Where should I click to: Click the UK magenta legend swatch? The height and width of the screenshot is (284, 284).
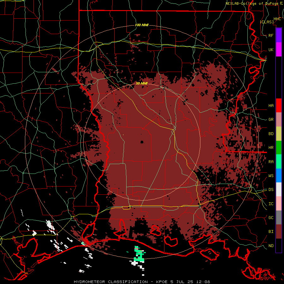tap(279, 50)
